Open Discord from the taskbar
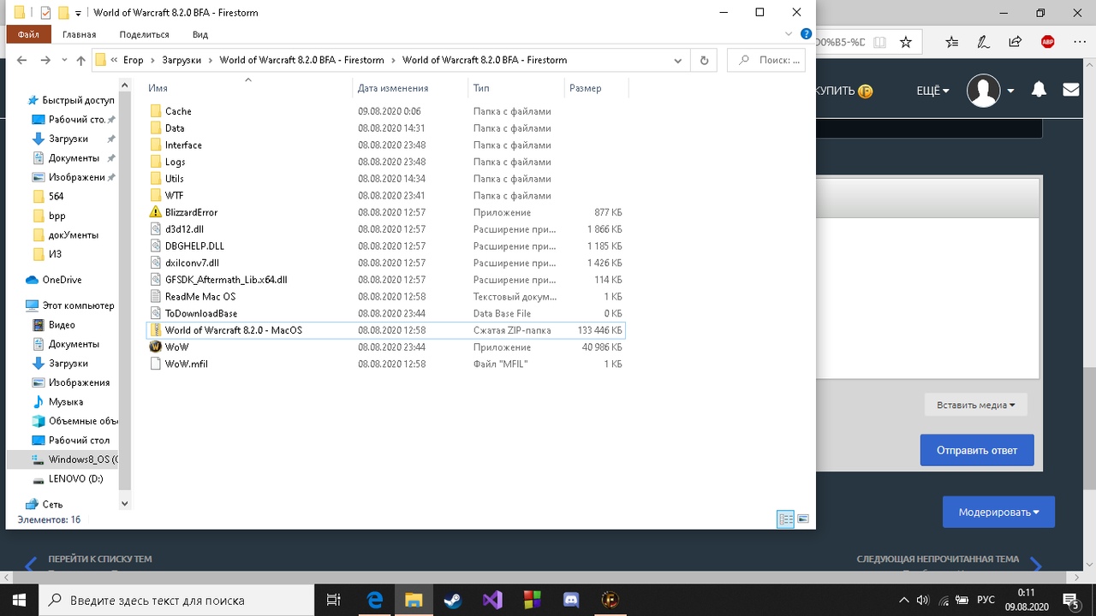 tap(571, 600)
